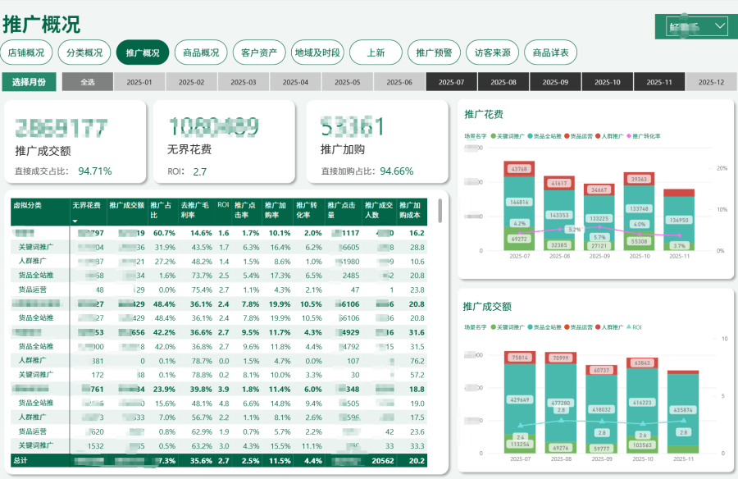This screenshot has height=479, width=738.
Task: Click 货品全站推 teal legend swatch in 推广花费 chart
Action: click(x=531, y=136)
